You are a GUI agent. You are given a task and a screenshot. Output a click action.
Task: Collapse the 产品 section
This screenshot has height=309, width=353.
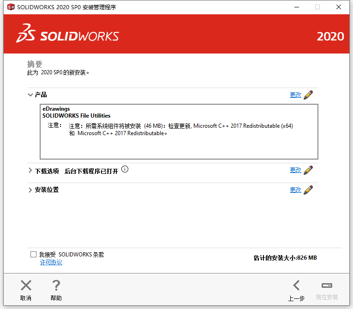(30, 95)
